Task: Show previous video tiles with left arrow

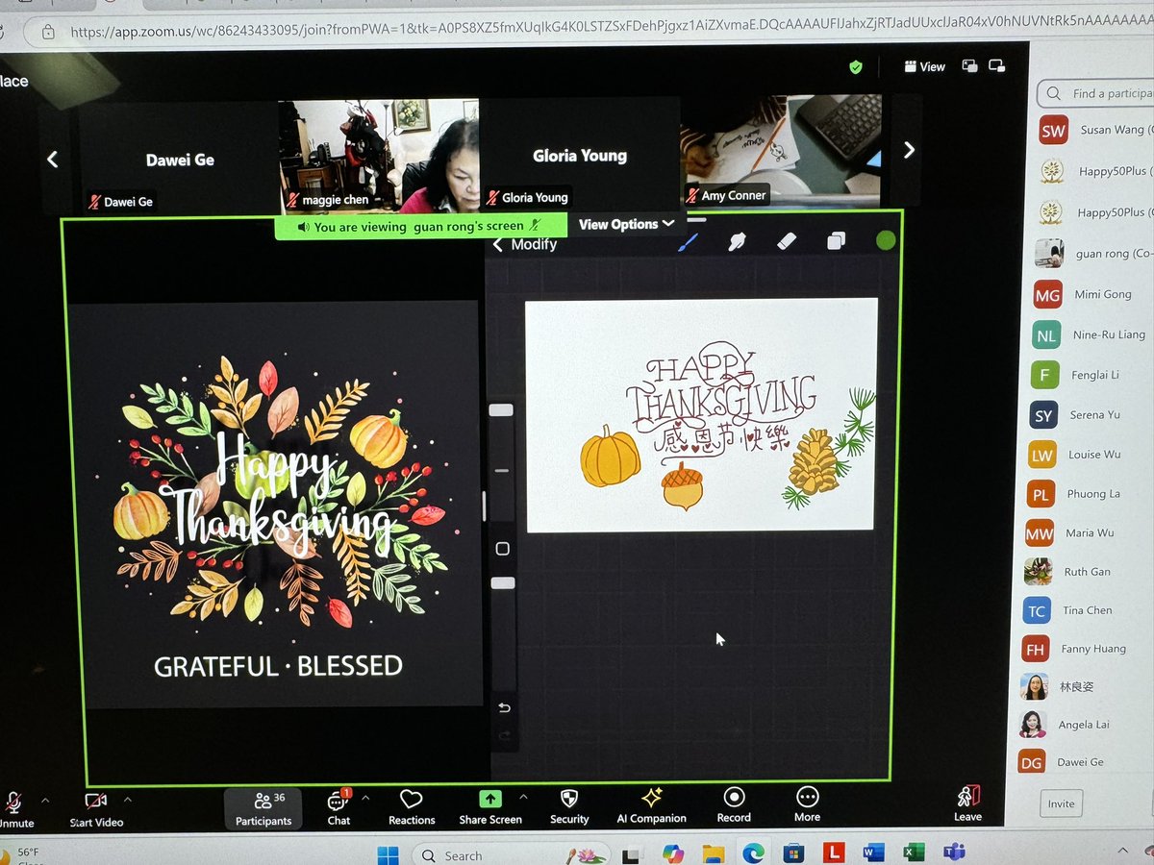Action: coord(53,160)
